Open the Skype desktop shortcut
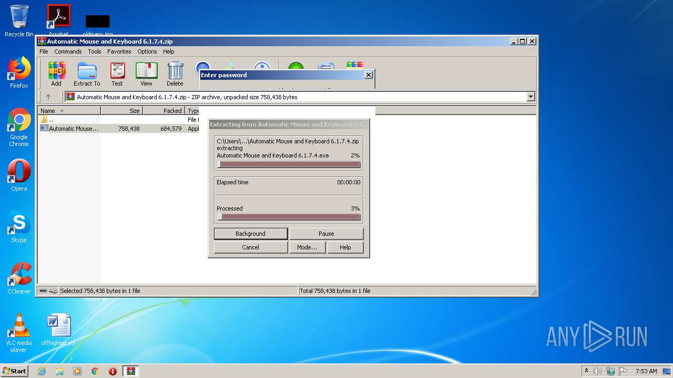Image resolution: width=673 pixels, height=378 pixels. pos(19,227)
